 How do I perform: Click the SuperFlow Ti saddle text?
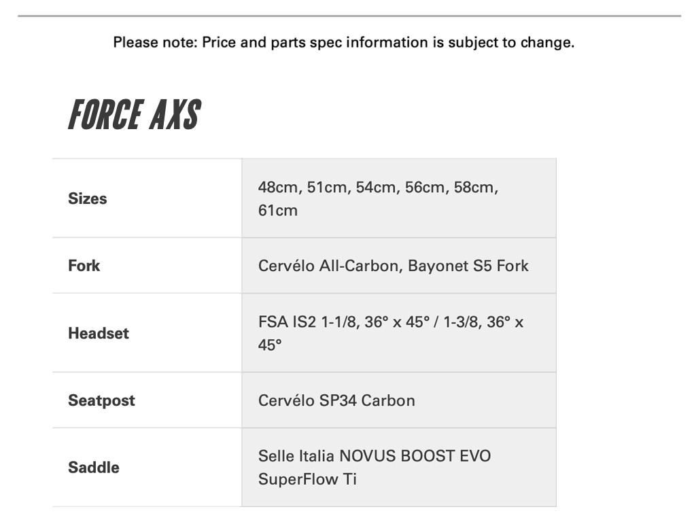(307, 479)
